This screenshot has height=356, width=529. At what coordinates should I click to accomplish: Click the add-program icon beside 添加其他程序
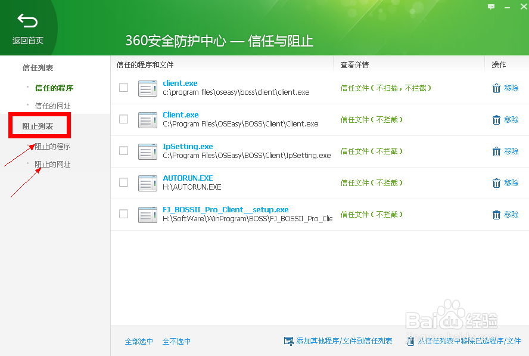click(288, 341)
